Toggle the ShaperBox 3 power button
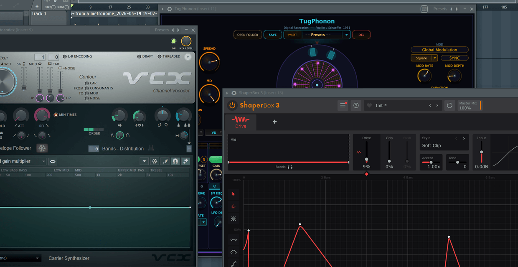The image size is (518, 267). pyautogui.click(x=232, y=105)
